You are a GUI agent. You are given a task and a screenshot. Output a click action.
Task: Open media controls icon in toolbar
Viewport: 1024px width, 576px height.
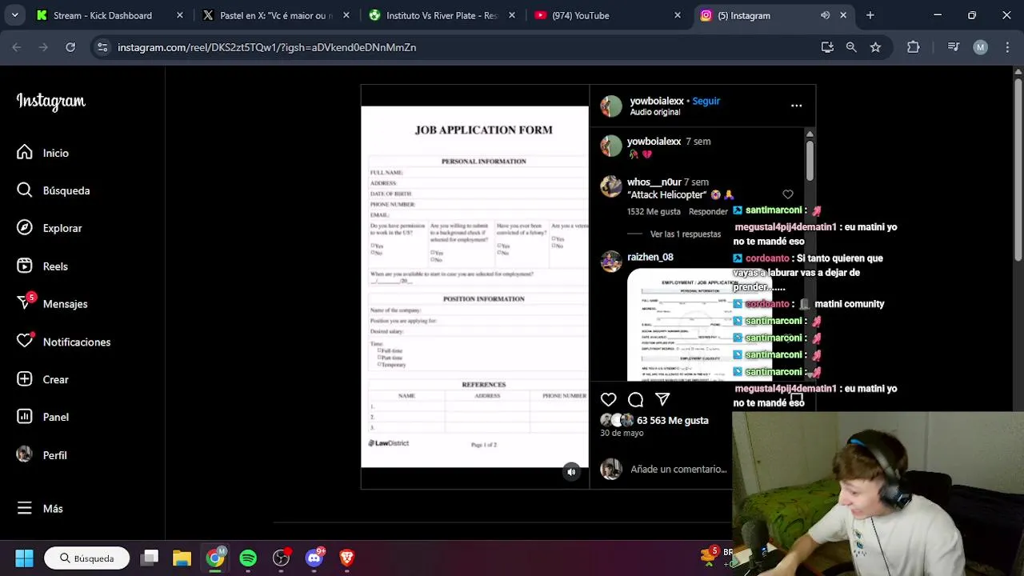click(953, 47)
